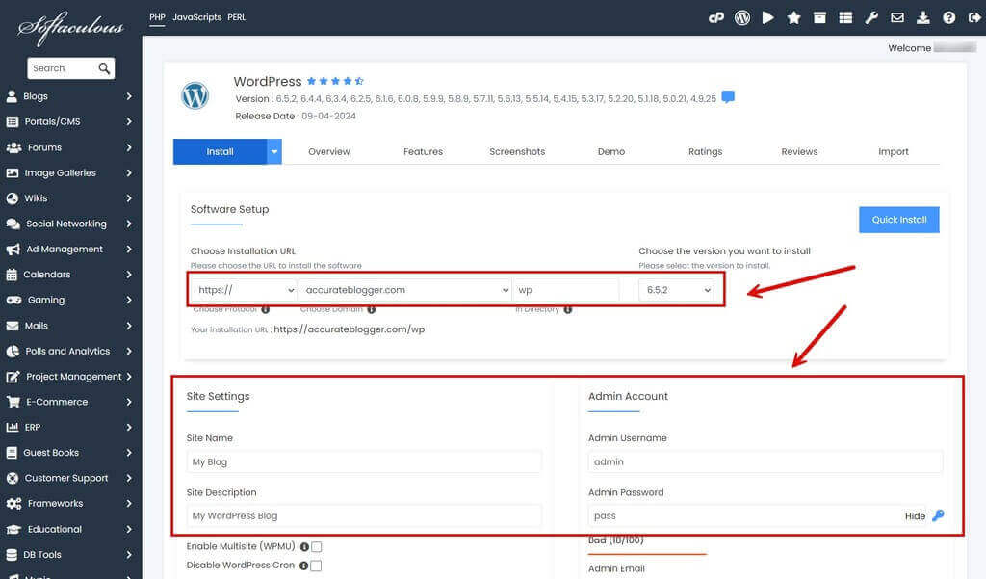Open the Wikis category
The height and width of the screenshot is (579, 986).
(69, 198)
